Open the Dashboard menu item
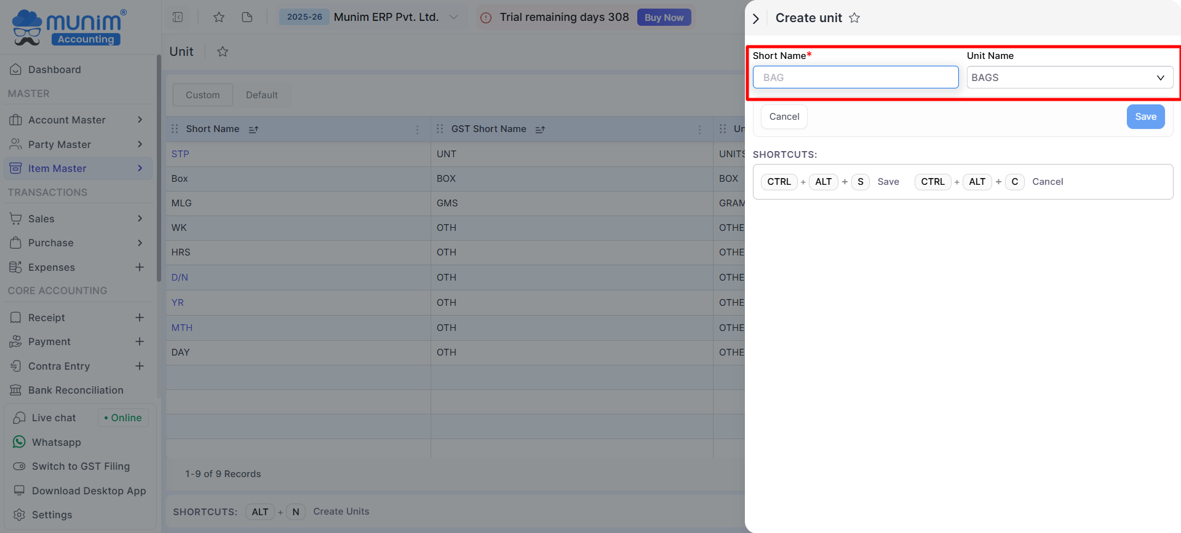Image resolution: width=1181 pixels, height=533 pixels. [x=55, y=70]
